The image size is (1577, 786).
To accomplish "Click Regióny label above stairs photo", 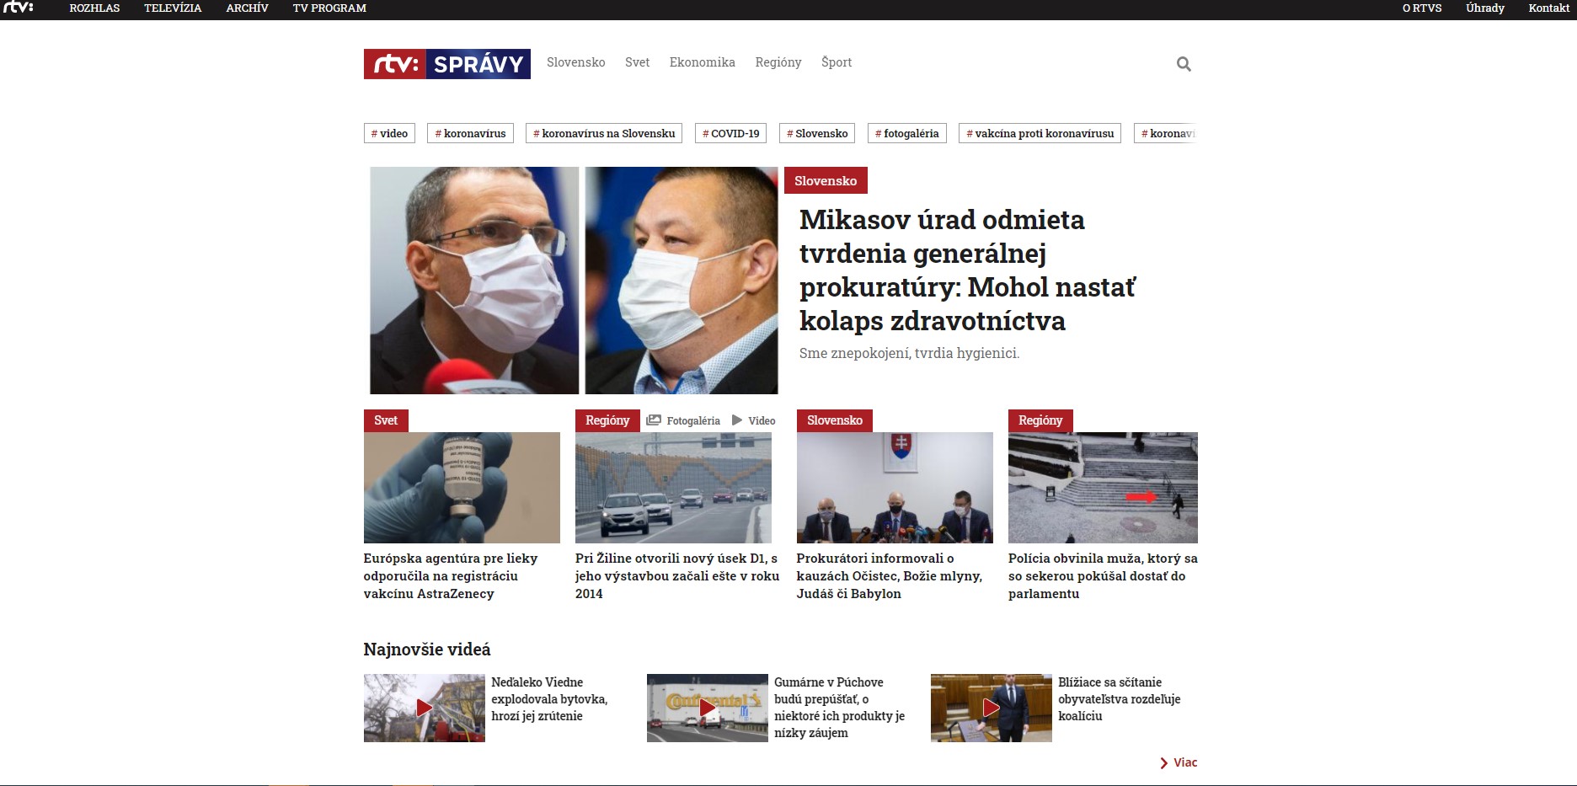I will [1040, 420].
